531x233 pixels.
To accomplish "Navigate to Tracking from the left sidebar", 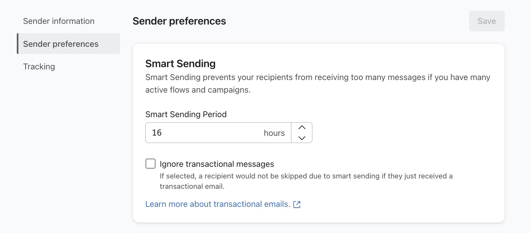I will click(39, 66).
